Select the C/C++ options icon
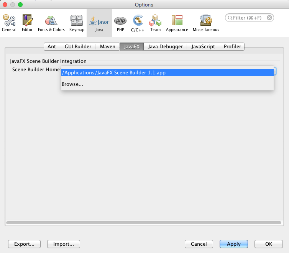The width and height of the screenshot is (289, 253). 138,23
